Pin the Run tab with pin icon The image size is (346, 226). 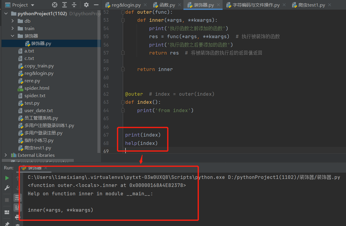(x=7, y=224)
